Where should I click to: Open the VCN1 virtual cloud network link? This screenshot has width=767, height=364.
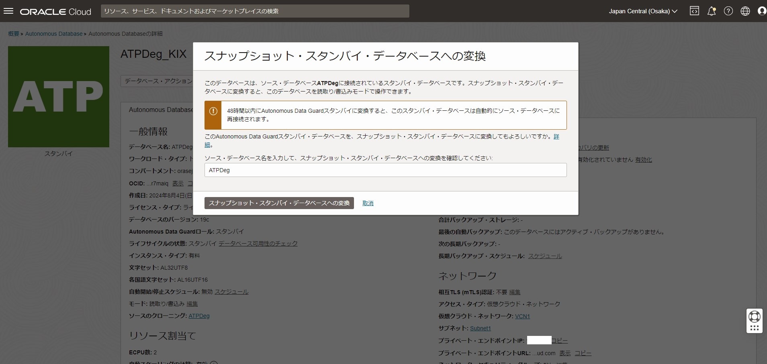click(x=522, y=316)
